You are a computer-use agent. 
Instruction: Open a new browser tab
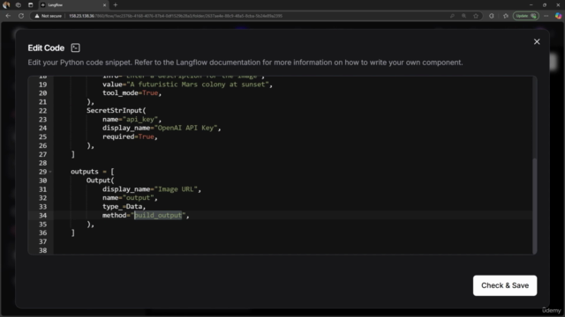click(116, 5)
